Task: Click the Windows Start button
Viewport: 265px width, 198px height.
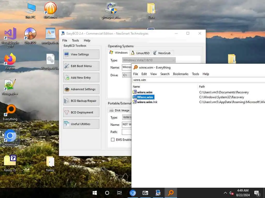Action: (x=95, y=193)
